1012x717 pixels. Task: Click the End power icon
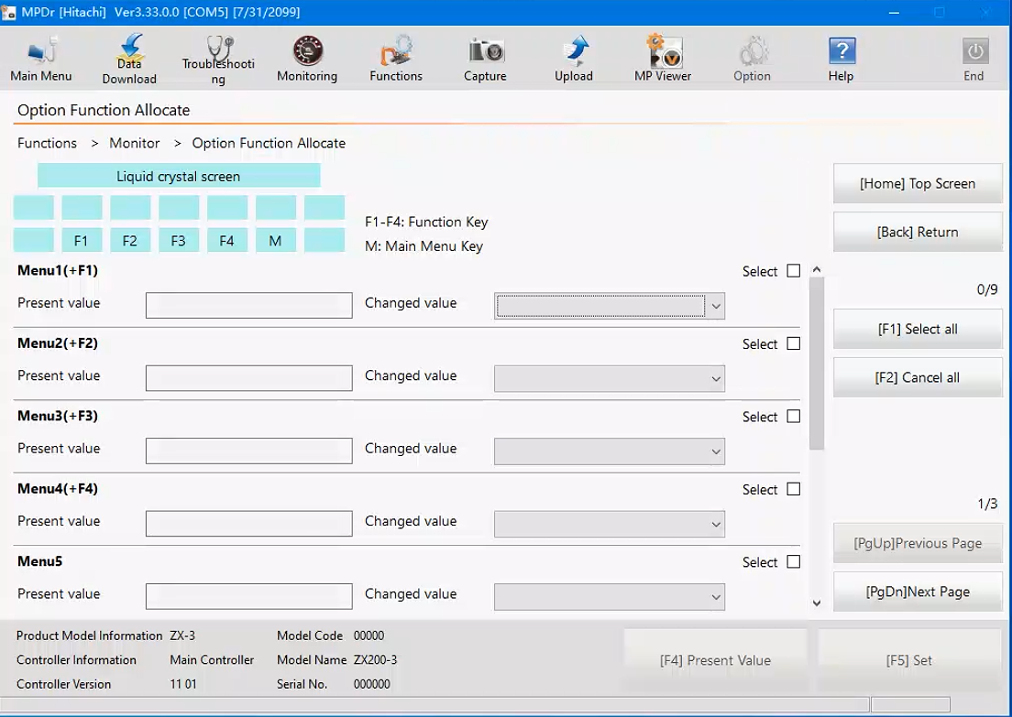(x=973, y=60)
